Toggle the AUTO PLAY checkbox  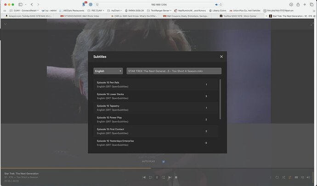(x=164, y=162)
